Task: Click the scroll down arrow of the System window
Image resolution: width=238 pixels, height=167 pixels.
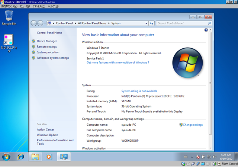Action: [x=210, y=148]
